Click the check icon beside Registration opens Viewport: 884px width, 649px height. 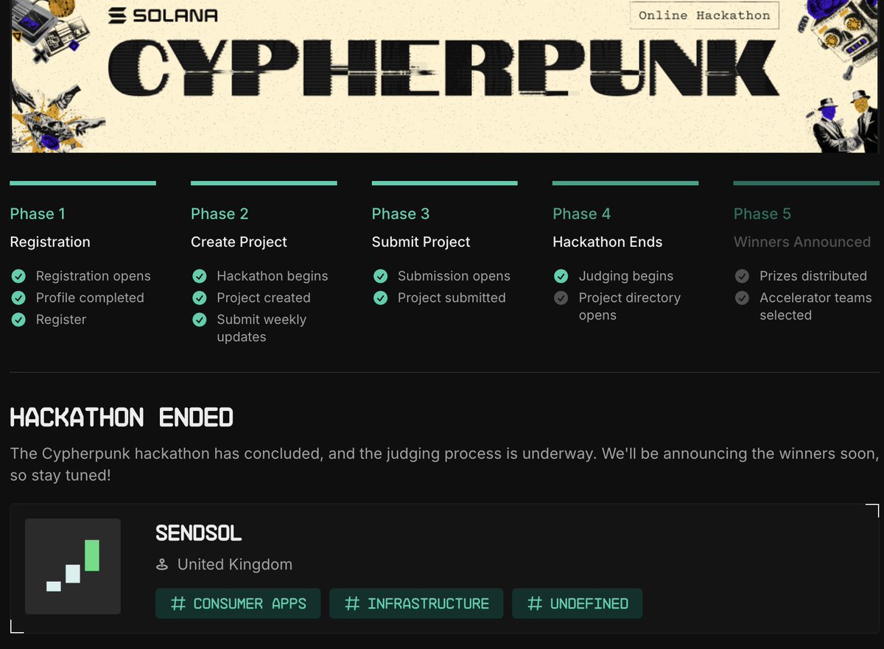click(18, 276)
